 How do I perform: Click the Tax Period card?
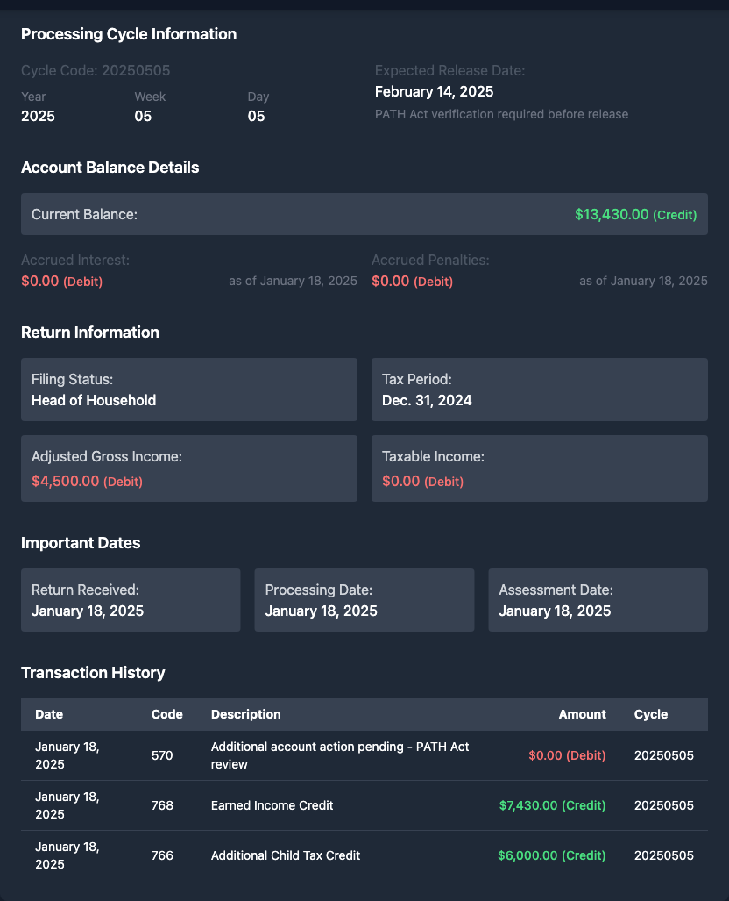point(539,390)
